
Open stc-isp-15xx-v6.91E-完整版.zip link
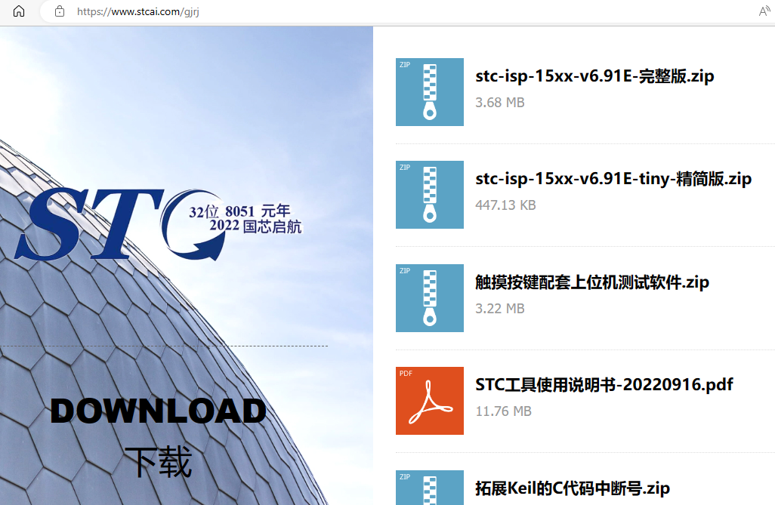(594, 76)
